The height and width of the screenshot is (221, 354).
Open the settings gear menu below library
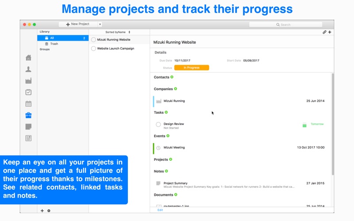[x=49, y=211]
